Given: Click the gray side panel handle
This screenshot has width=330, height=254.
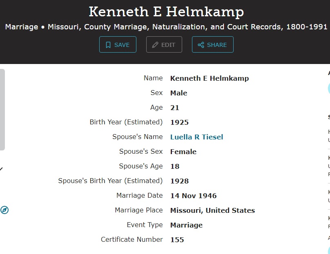Looking at the screenshot, I should pos(2,110).
